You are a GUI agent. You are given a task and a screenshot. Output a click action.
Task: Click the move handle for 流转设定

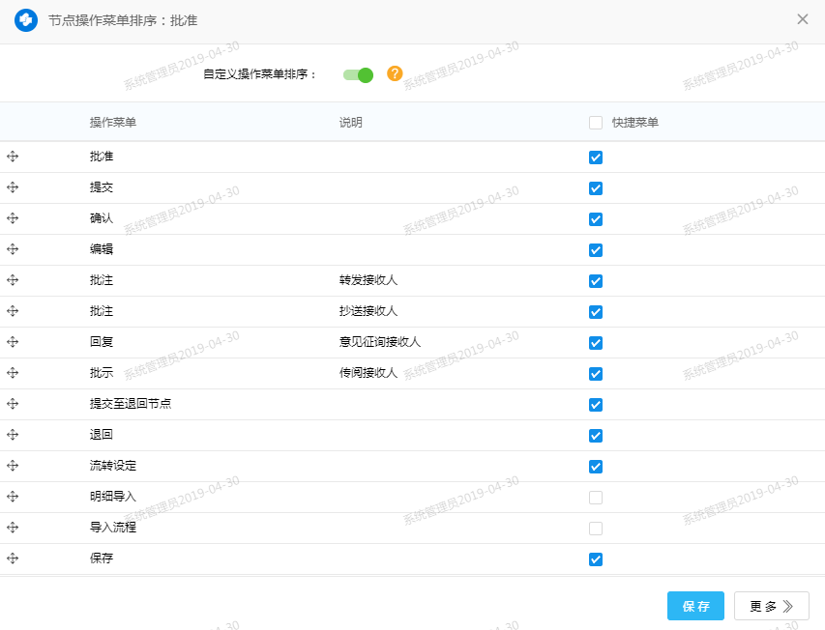13,466
